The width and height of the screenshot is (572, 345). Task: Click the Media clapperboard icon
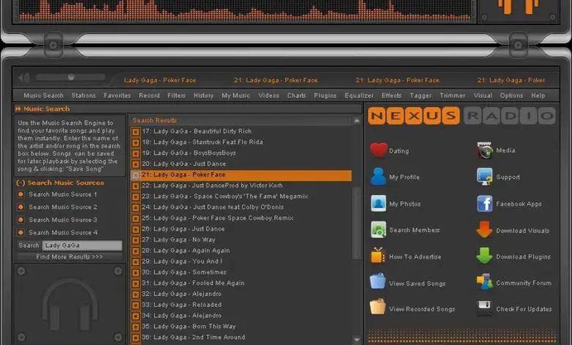pos(485,150)
